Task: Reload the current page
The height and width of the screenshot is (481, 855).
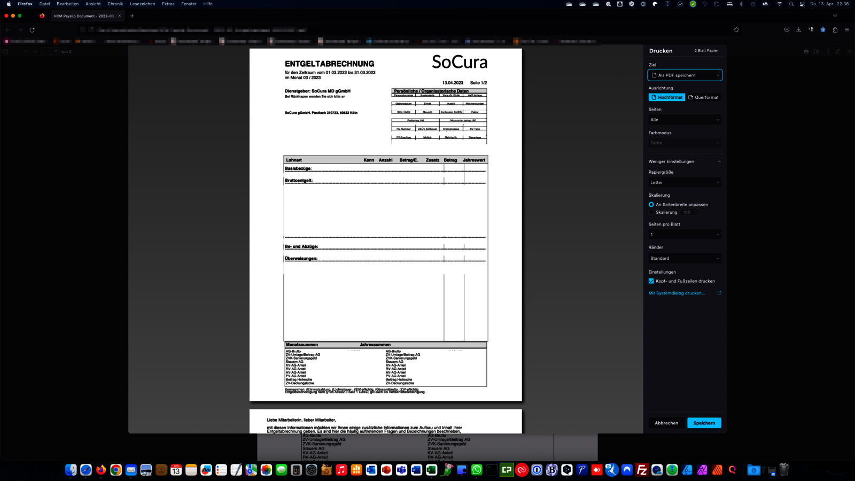Action: click(x=32, y=30)
